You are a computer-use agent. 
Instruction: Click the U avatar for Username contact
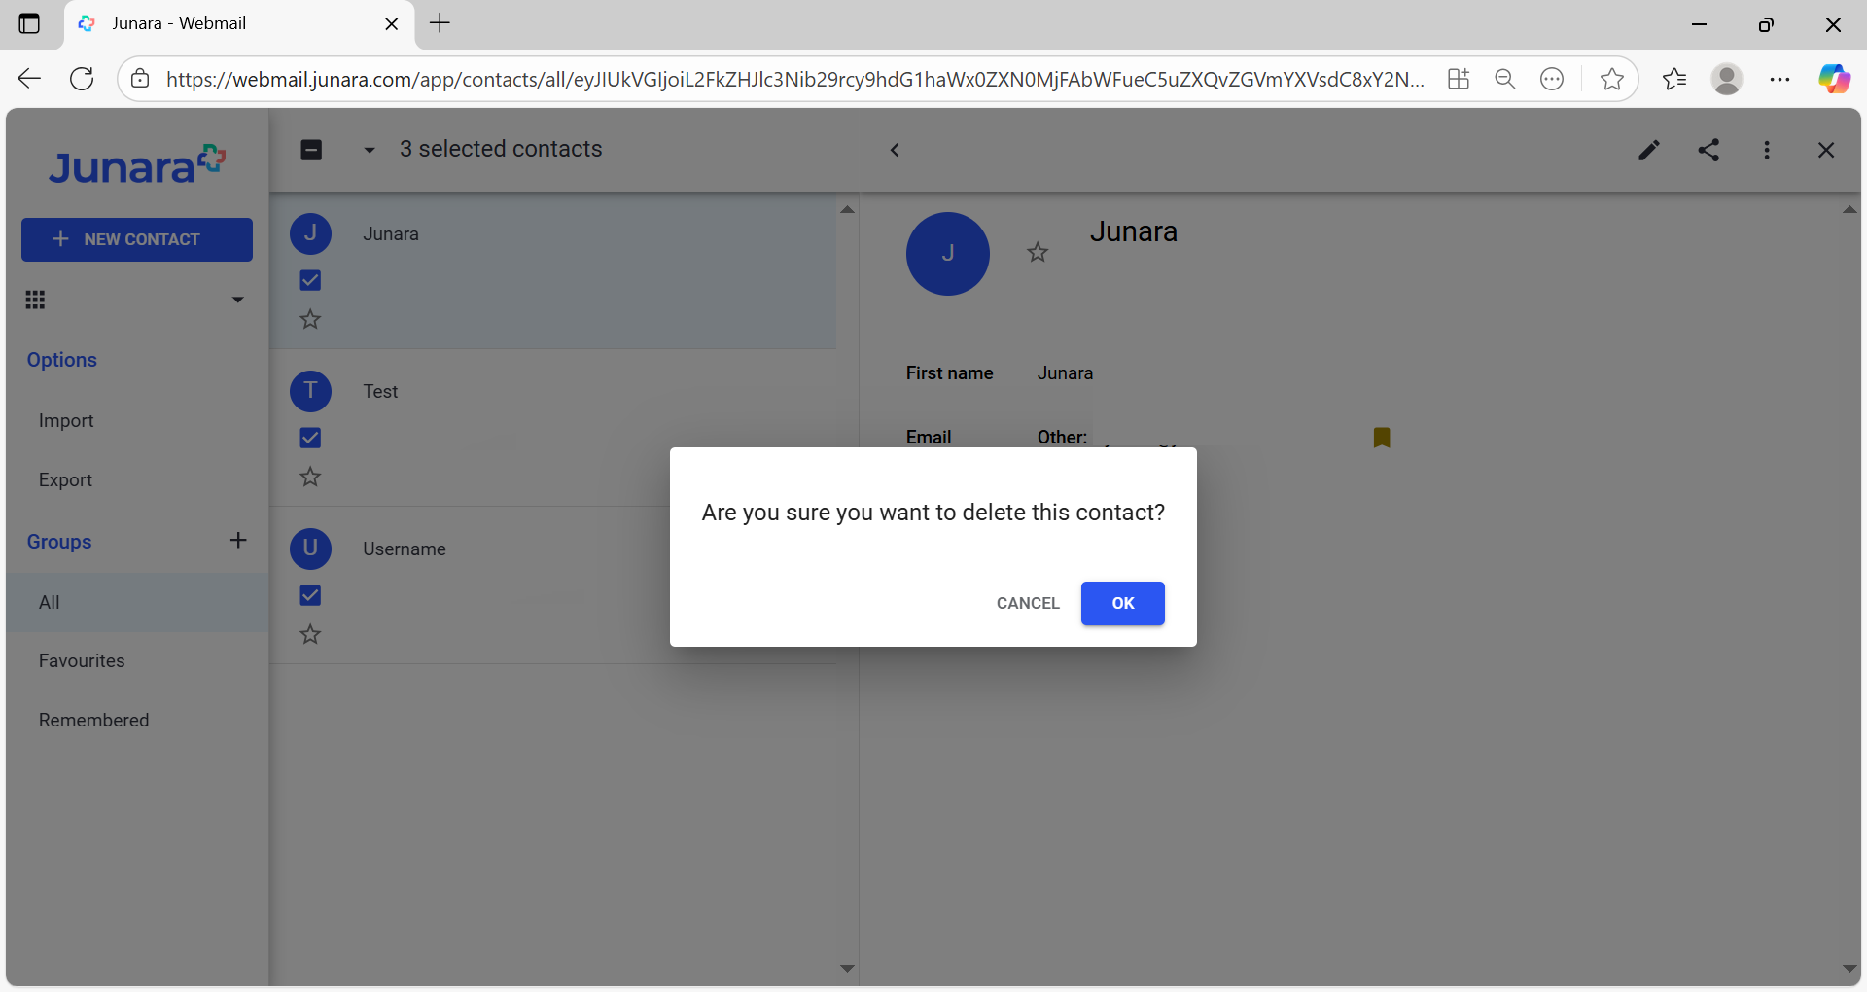pos(311,549)
